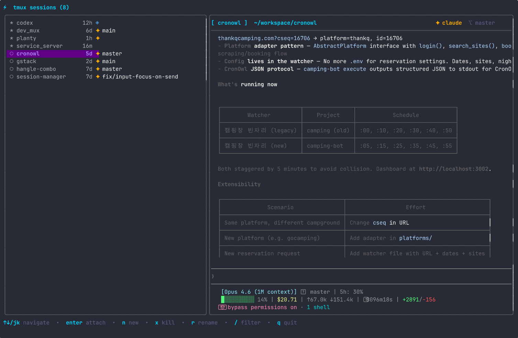This screenshot has height=338, width=518.
Task: Click the blue diamond icon on codex row
Action: pos(97,23)
